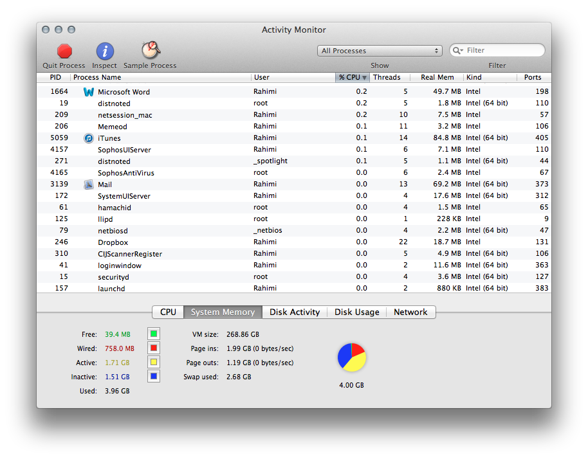The width and height of the screenshot is (588, 459).
Task: Click into the Filter search field
Action: pos(497,50)
